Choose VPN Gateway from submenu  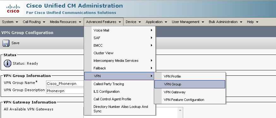190,92
